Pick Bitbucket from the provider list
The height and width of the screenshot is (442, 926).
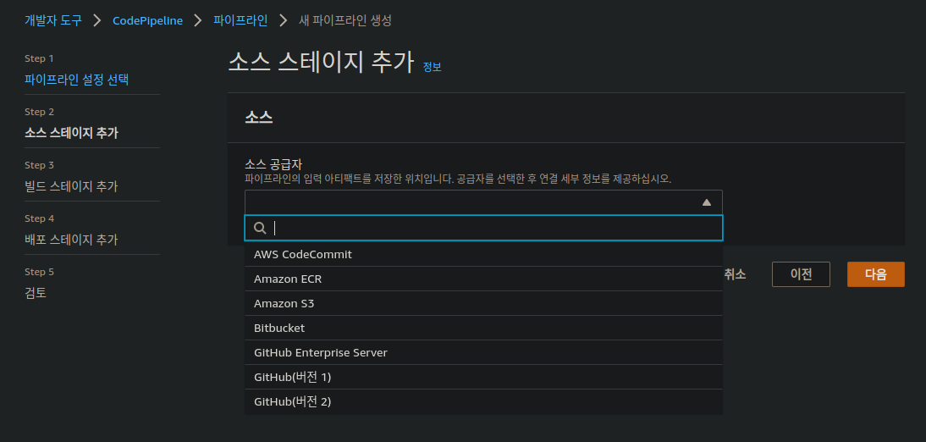483,328
